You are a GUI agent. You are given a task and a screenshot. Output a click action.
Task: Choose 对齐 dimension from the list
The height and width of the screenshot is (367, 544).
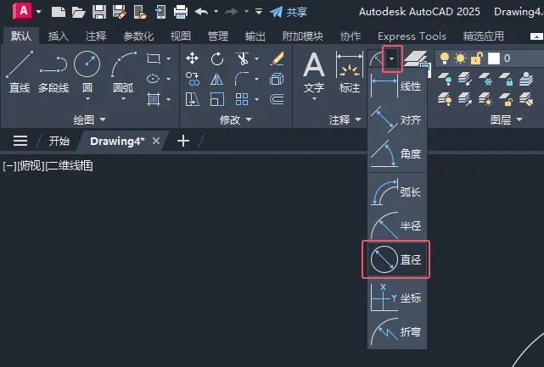click(x=397, y=120)
